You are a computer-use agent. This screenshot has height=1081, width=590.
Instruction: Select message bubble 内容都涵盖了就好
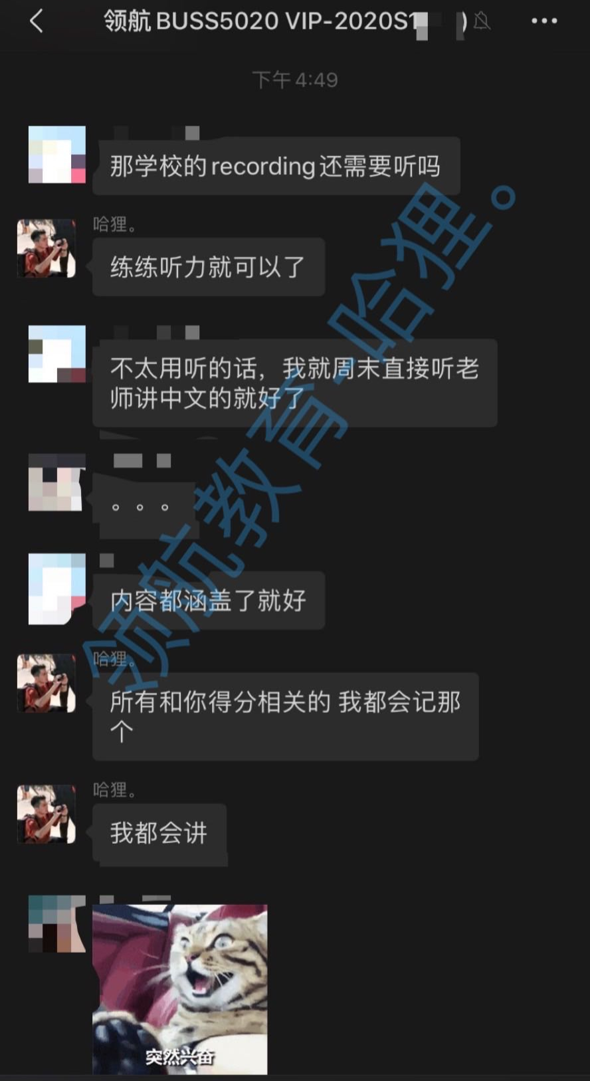pyautogui.click(x=208, y=601)
